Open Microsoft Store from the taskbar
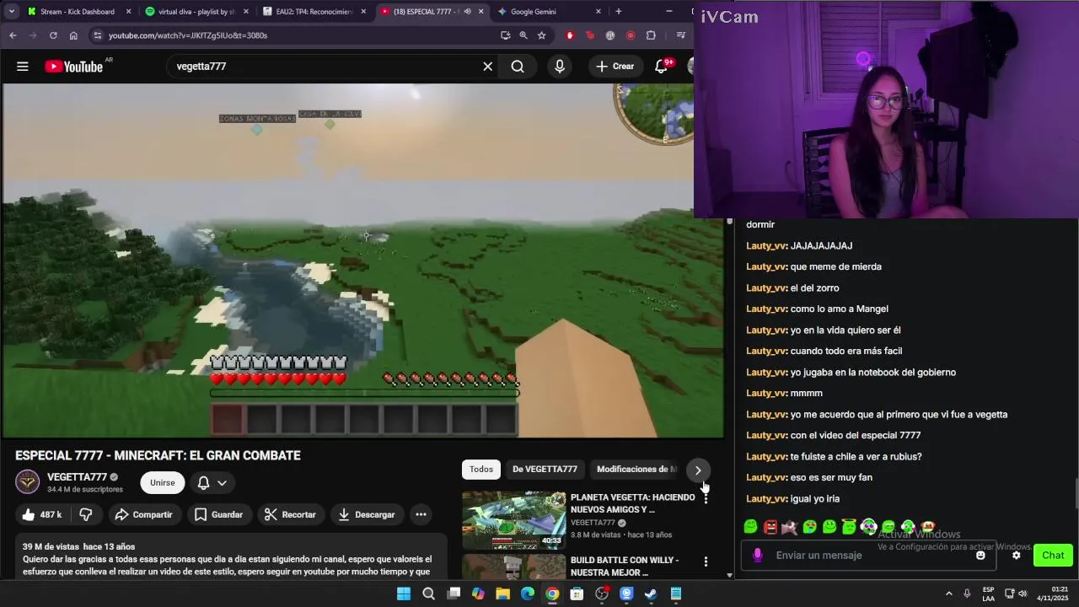Viewport: 1079px width, 607px height. coord(577,594)
